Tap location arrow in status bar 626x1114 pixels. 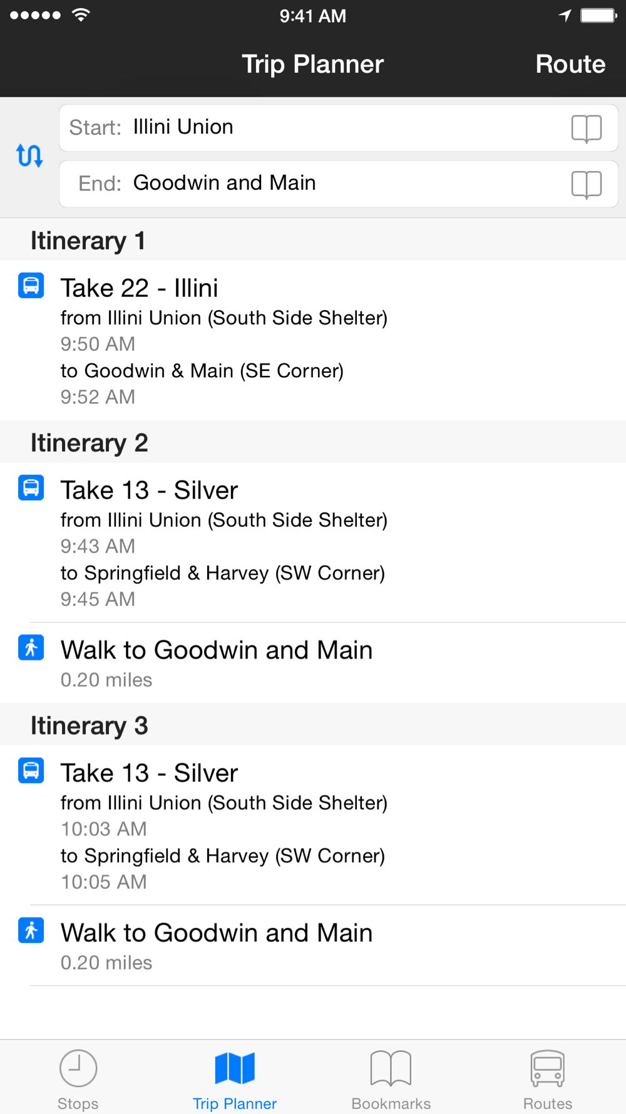pyautogui.click(x=565, y=16)
